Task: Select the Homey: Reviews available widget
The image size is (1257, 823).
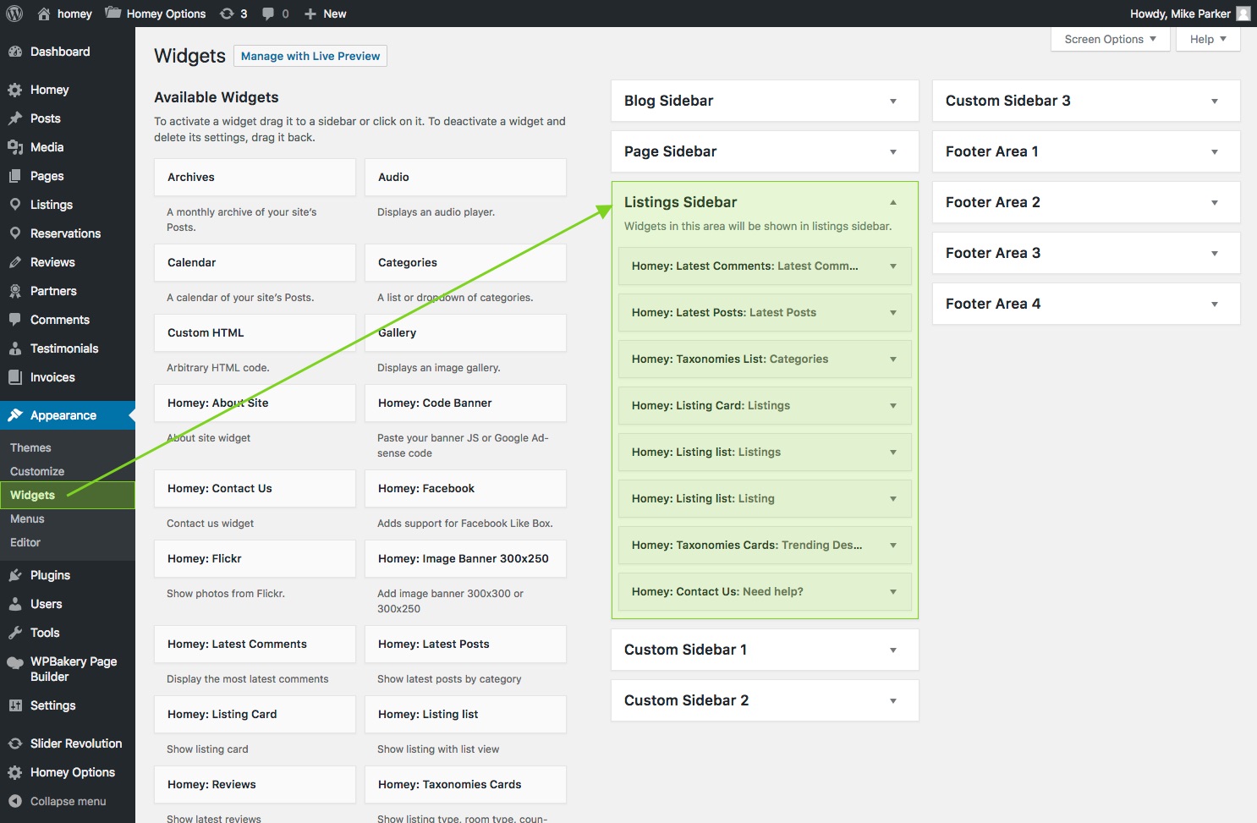Action: coord(255,784)
